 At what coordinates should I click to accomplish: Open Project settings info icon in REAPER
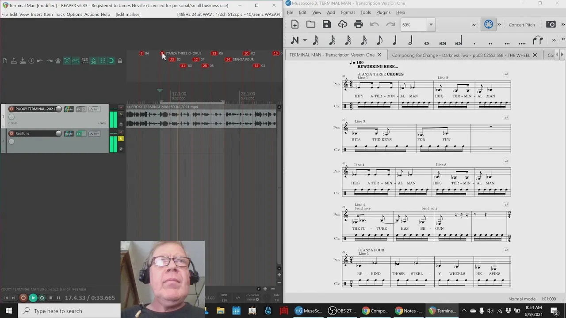coord(31,61)
